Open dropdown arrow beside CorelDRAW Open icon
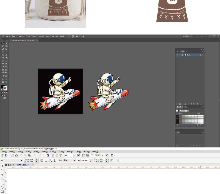The image size is (220, 194). coord(9,155)
